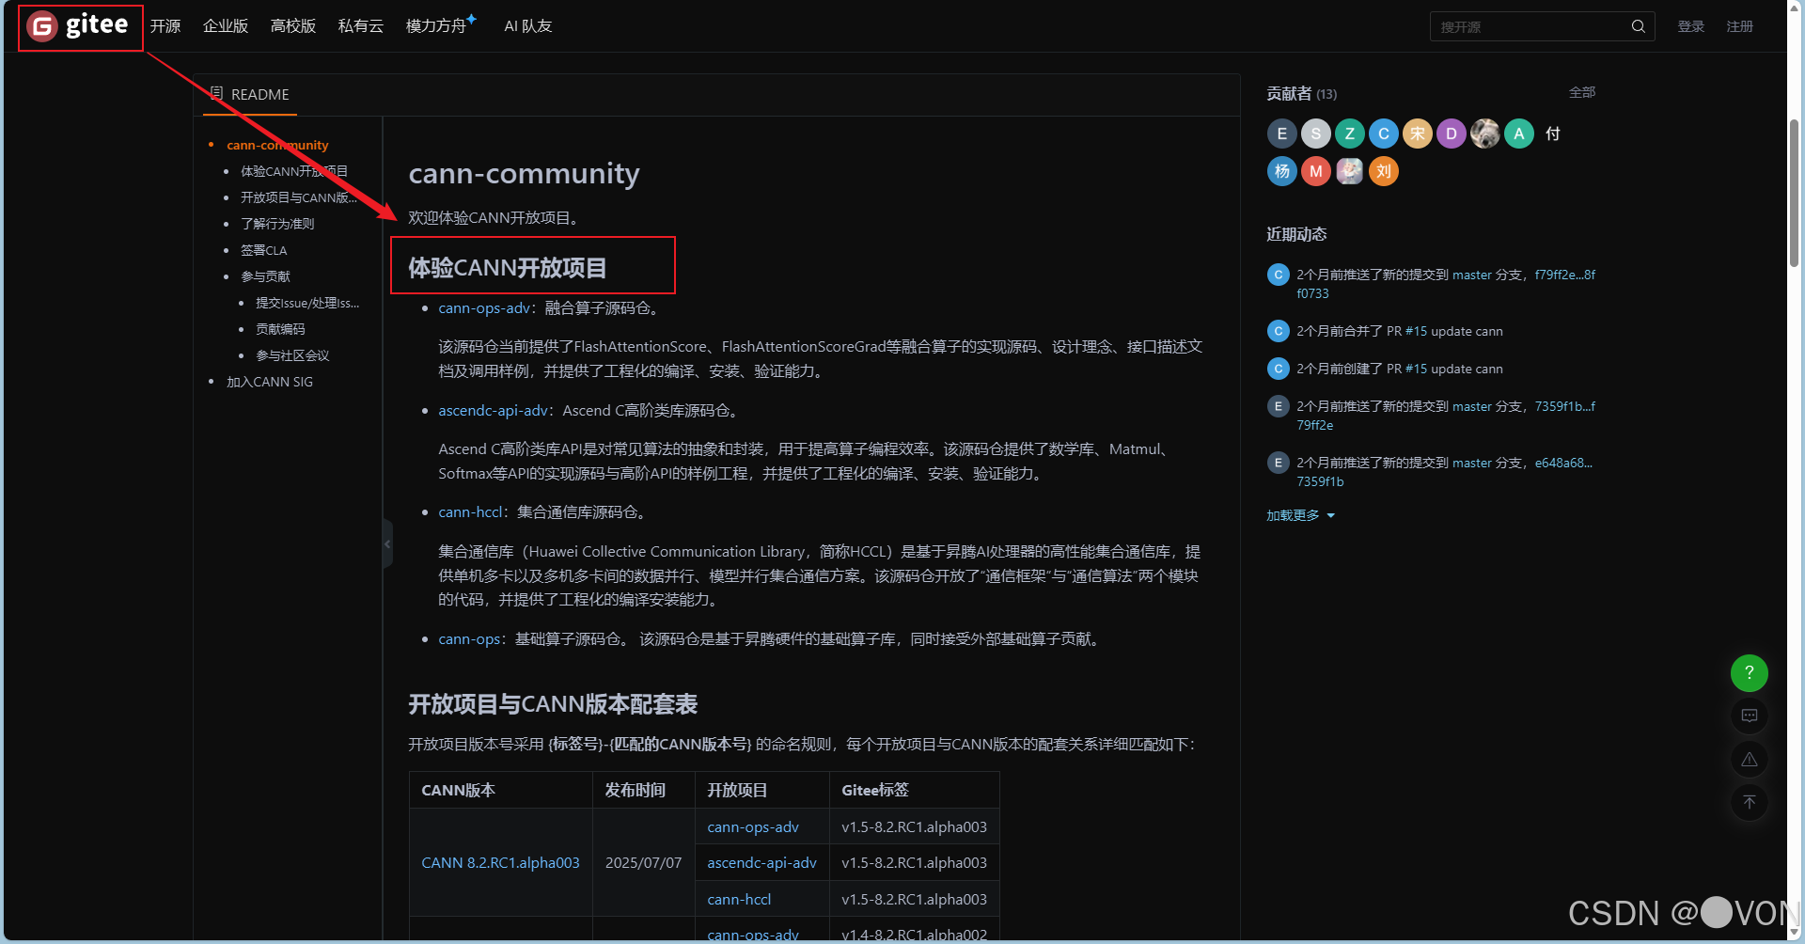Click the back-to-top arrow icon
This screenshot has width=1805, height=944.
coord(1750,802)
